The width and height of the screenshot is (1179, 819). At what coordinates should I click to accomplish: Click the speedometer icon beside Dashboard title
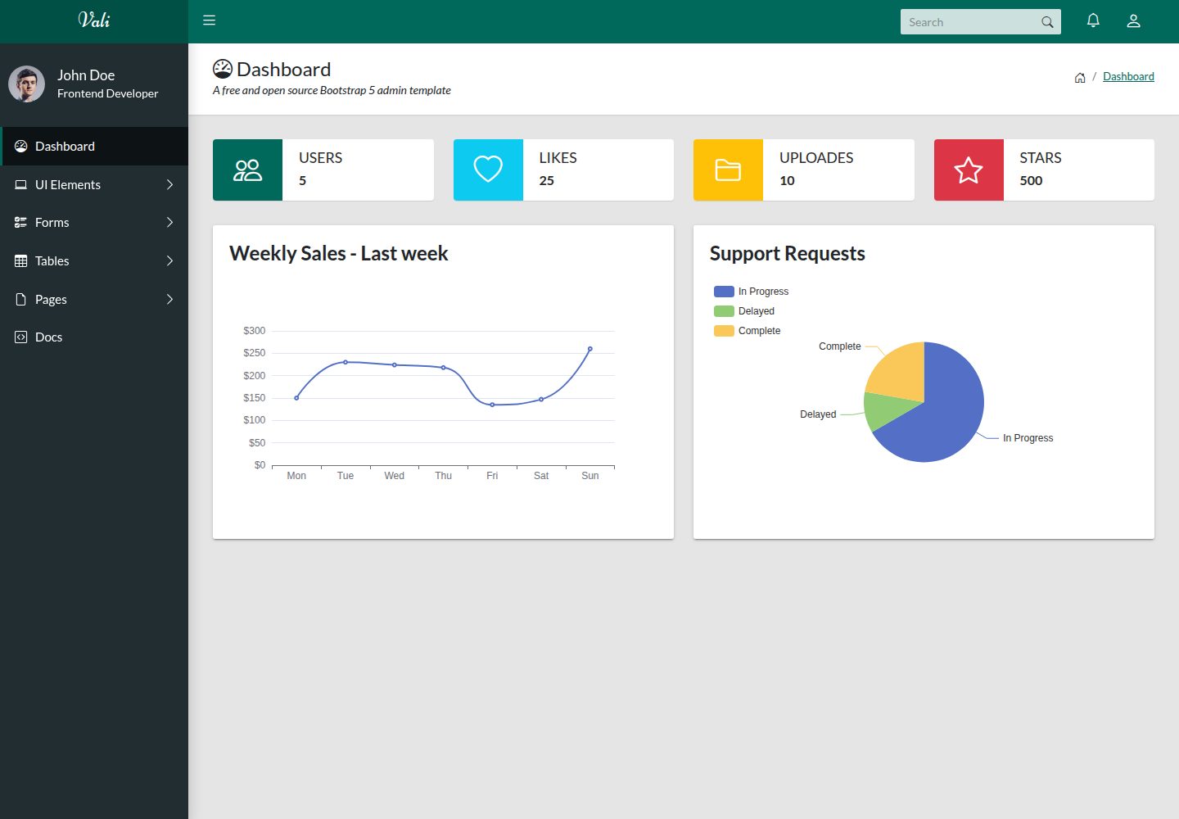click(x=223, y=69)
